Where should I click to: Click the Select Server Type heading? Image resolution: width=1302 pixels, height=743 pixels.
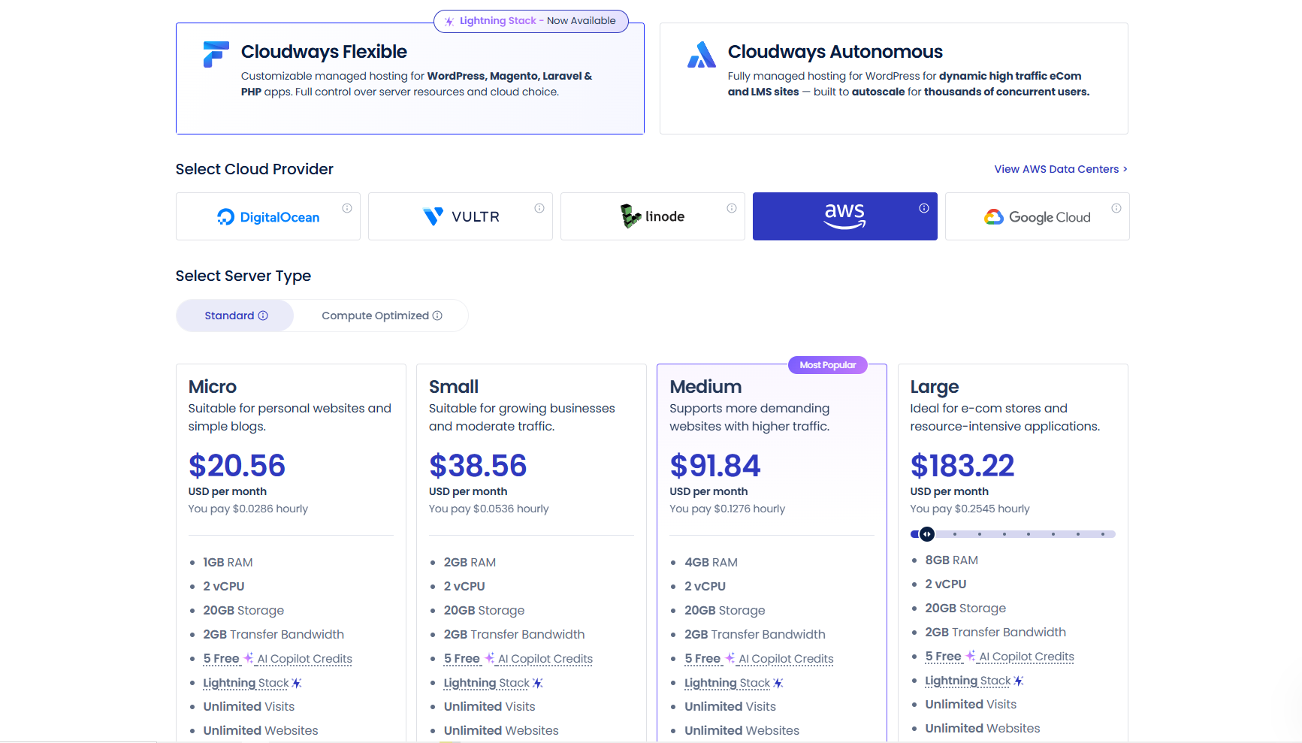(x=243, y=276)
